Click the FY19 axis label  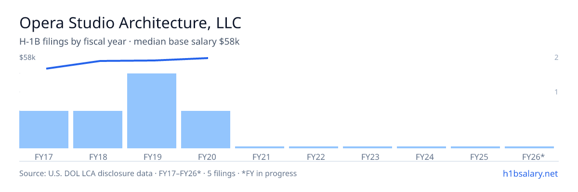coord(152,156)
